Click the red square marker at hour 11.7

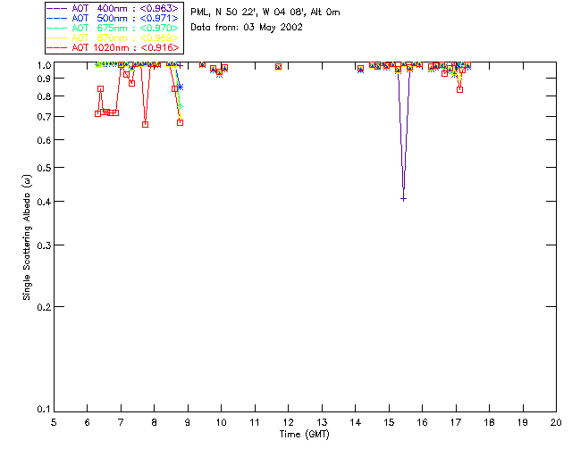tap(278, 67)
